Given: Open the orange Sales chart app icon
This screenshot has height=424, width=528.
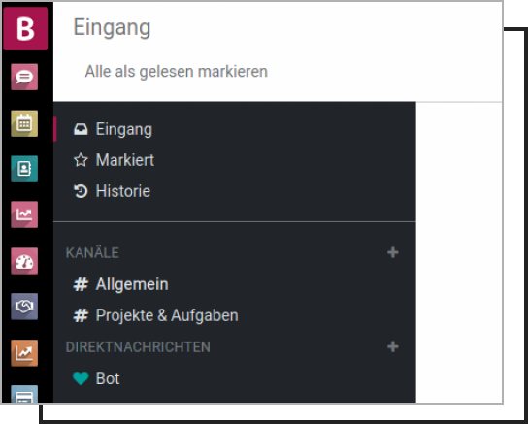Looking at the screenshot, I should coord(24,352).
